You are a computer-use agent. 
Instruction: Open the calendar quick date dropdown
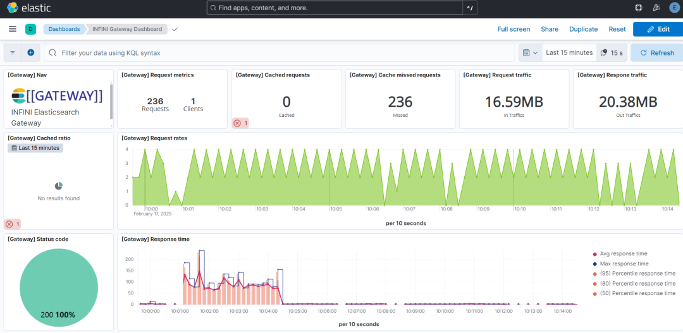point(531,53)
